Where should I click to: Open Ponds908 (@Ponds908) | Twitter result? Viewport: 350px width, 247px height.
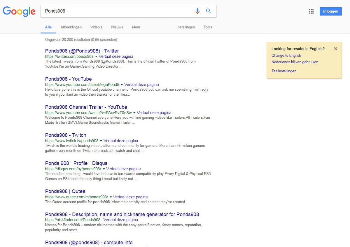click(82, 51)
